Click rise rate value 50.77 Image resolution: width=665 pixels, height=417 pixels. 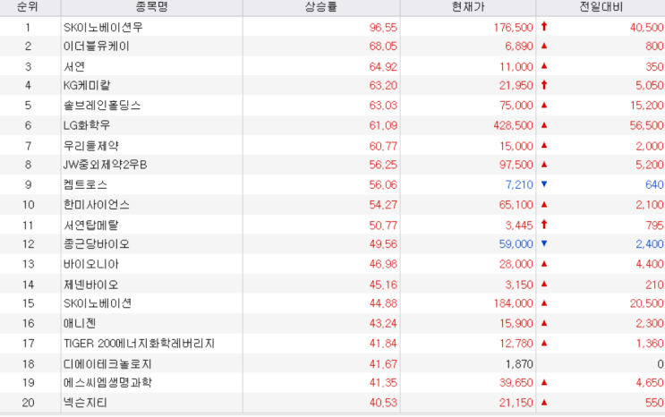coord(383,226)
